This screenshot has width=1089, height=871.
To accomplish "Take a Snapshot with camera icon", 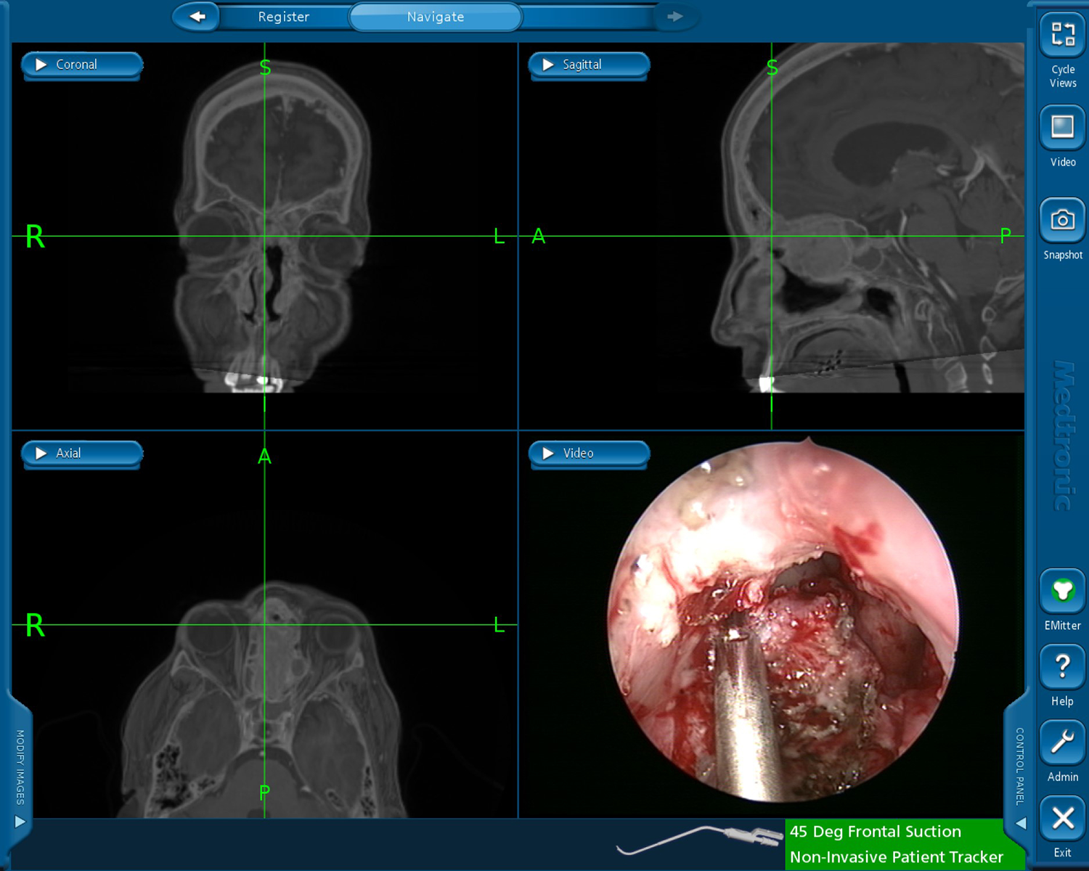I will point(1062,220).
